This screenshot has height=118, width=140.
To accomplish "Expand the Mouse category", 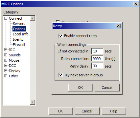I will (x=6, y=60).
